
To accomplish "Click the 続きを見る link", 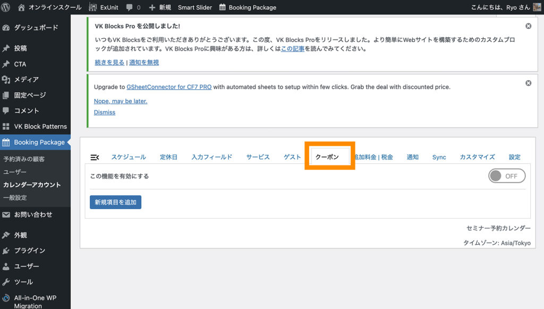I will click(x=109, y=62).
